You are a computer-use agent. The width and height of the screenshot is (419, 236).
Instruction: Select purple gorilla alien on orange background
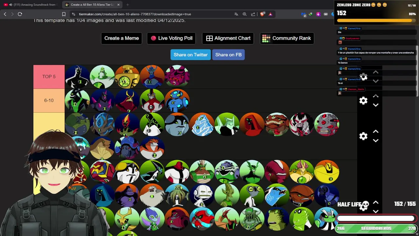tap(127, 196)
